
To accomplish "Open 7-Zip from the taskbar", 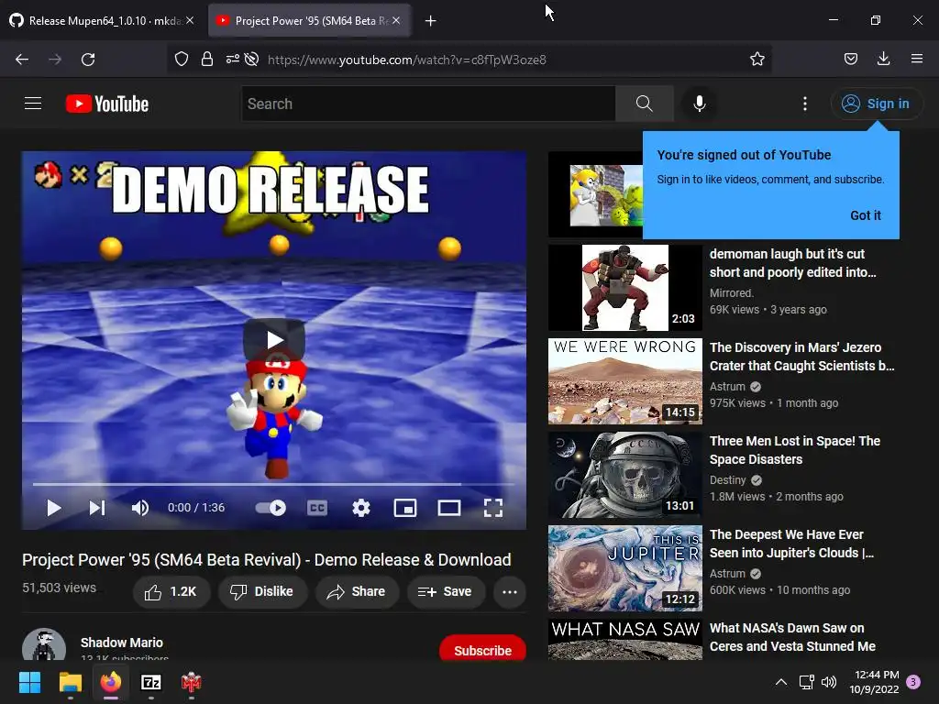I will (151, 682).
